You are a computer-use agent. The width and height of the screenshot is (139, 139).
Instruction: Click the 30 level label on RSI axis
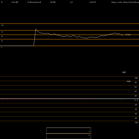tap(2, 41)
